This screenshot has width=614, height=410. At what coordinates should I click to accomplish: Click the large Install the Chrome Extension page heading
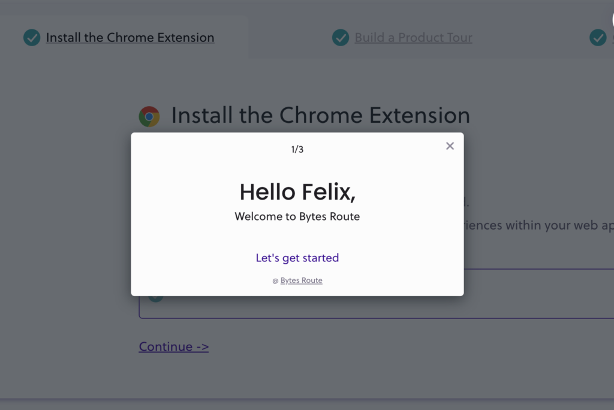click(x=320, y=115)
